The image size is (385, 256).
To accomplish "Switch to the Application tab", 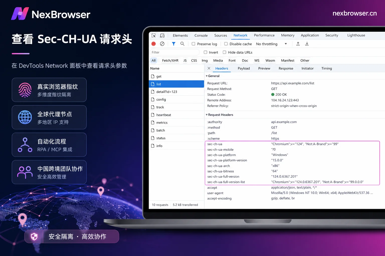I will click(x=310, y=35).
